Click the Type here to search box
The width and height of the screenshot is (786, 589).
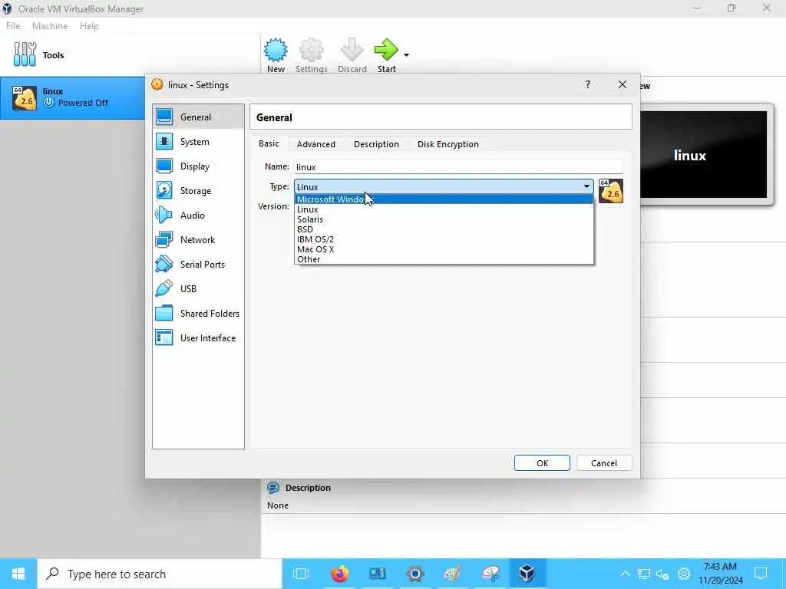(x=160, y=574)
